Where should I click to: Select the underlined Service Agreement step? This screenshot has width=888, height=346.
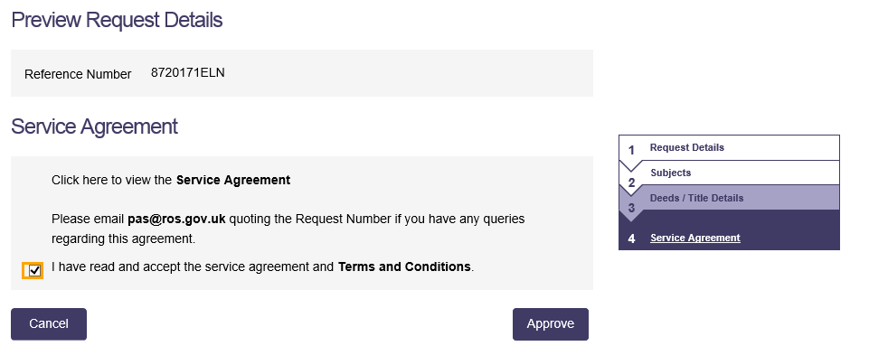coord(694,238)
